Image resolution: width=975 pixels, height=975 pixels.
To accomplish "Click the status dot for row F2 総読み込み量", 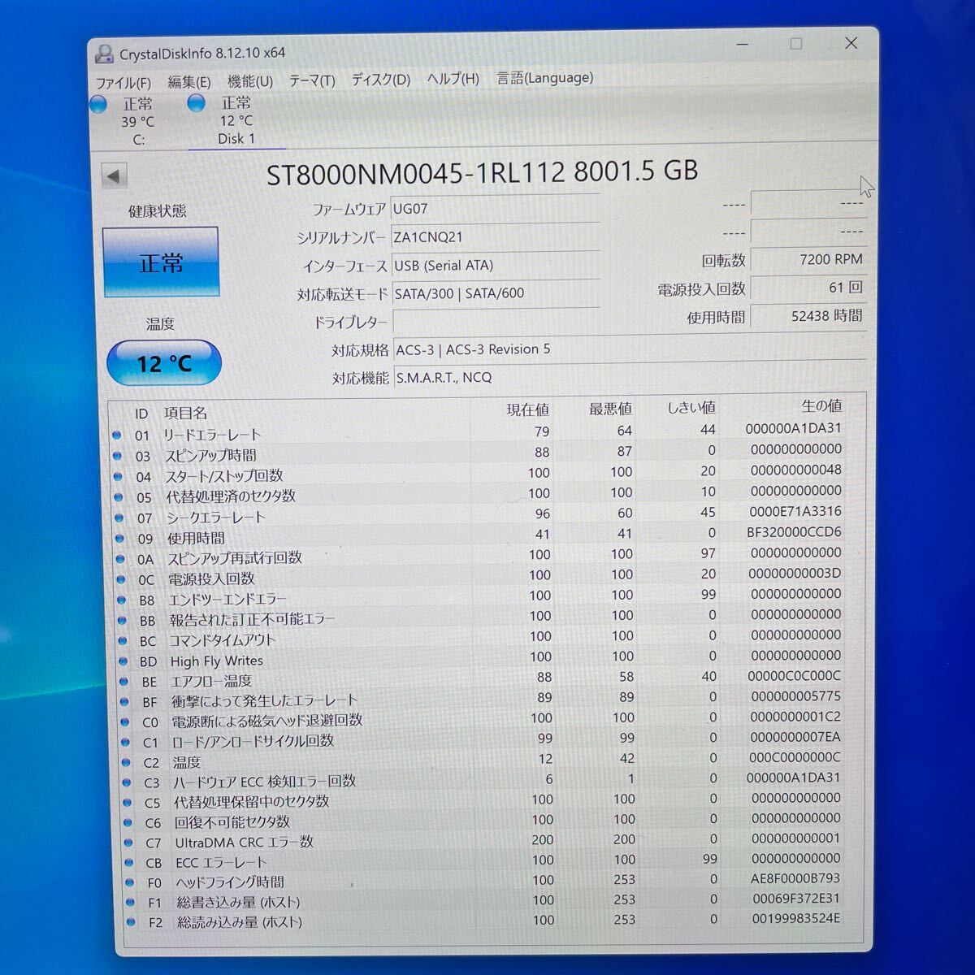I will click(x=132, y=922).
